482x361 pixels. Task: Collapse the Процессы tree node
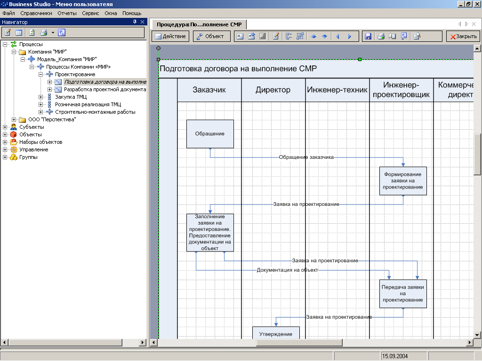(x=5, y=44)
